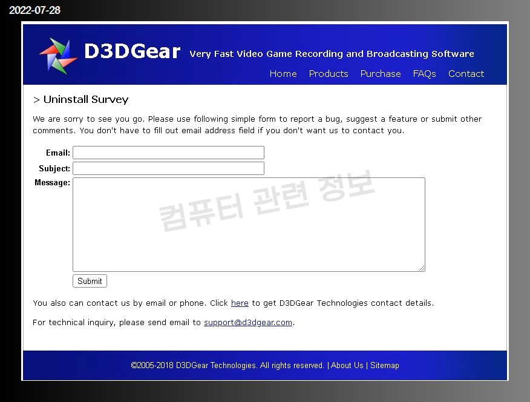Open the Contact navigation link
Screen dimensions: 530x402
[x=466, y=74]
